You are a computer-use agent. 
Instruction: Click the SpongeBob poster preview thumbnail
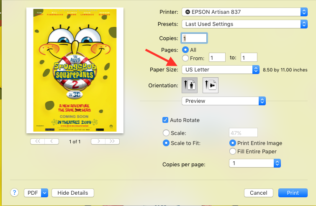75,70
